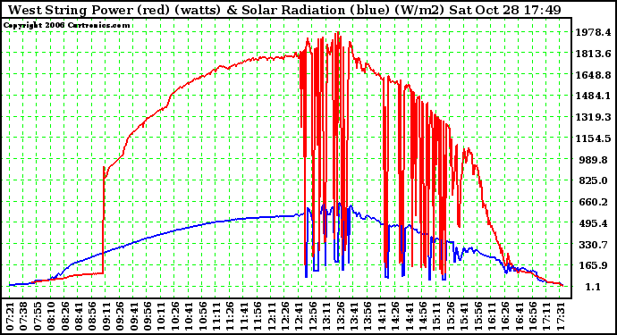Image resolution: width=617 pixels, height=335 pixels.
Task: Click the 12:41 time label
Action: pos(300,316)
